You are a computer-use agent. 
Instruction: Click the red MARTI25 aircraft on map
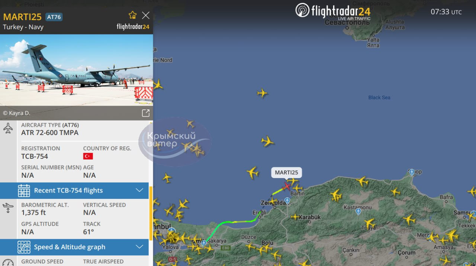pos(287,185)
